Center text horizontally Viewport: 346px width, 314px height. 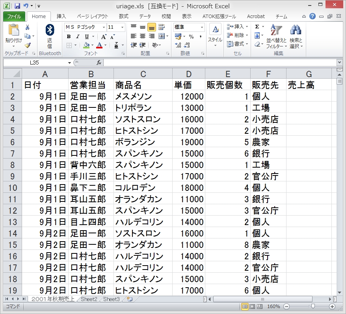coord(143,36)
